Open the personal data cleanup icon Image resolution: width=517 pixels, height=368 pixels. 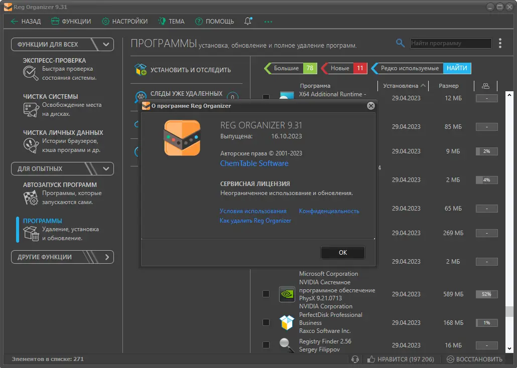(x=31, y=145)
